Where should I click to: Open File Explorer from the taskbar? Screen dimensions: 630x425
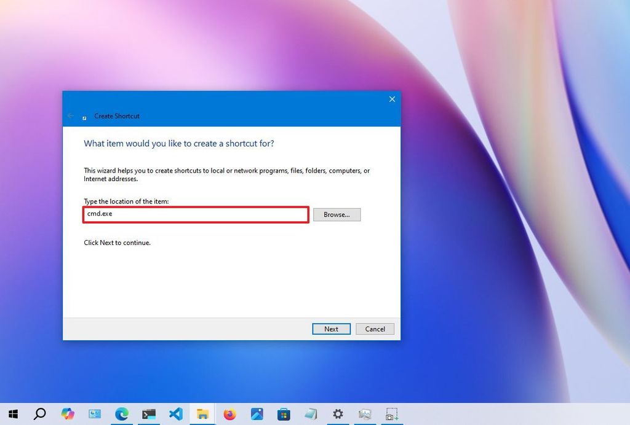[x=202, y=414]
